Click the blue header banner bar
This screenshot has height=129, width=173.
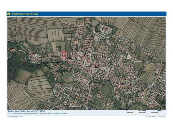point(86,14)
